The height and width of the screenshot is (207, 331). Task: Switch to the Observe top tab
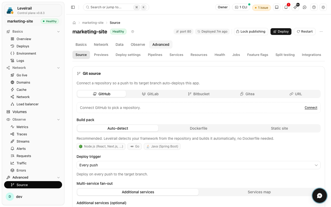coord(138,45)
